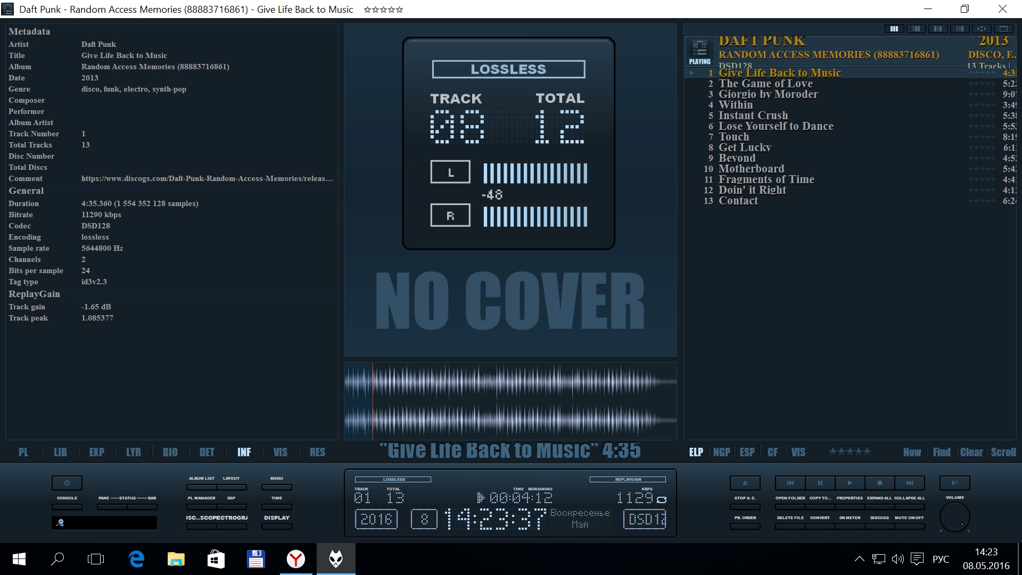Click the Find button under playlist

click(942, 452)
